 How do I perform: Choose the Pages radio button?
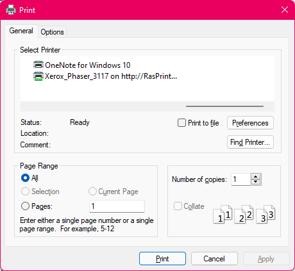tap(25, 206)
